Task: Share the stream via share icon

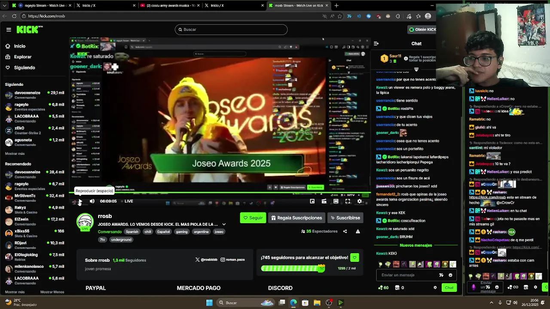Action: point(345,231)
